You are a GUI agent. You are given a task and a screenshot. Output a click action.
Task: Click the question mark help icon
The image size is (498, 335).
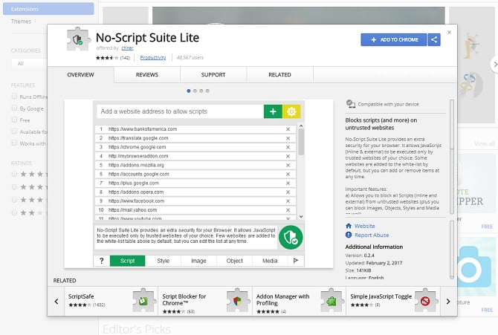[x=102, y=261]
